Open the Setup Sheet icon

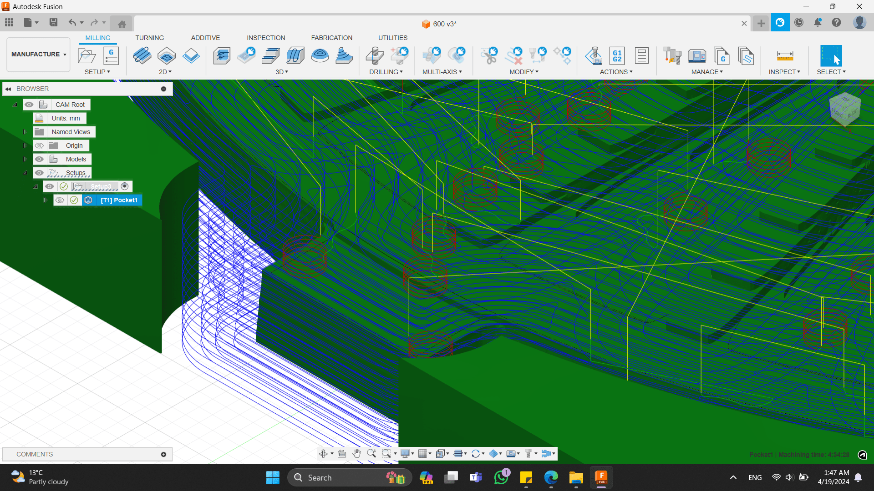[x=642, y=56]
